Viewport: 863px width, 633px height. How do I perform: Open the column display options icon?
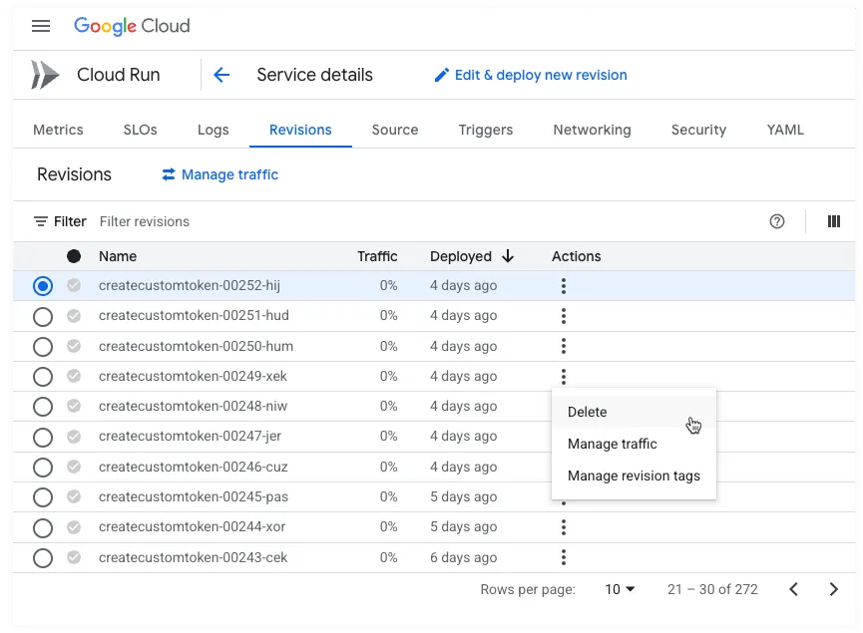pyautogui.click(x=833, y=221)
